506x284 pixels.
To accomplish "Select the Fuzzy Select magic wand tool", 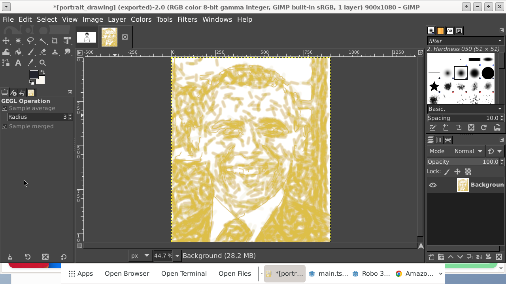I will [x=43, y=41].
